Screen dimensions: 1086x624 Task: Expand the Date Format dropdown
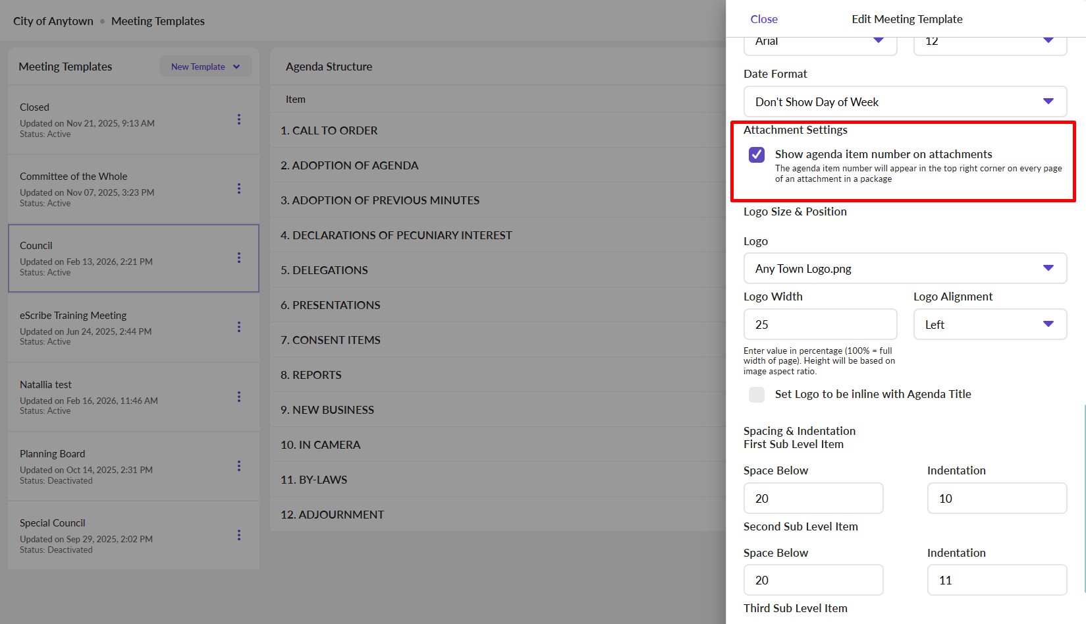[904, 102]
